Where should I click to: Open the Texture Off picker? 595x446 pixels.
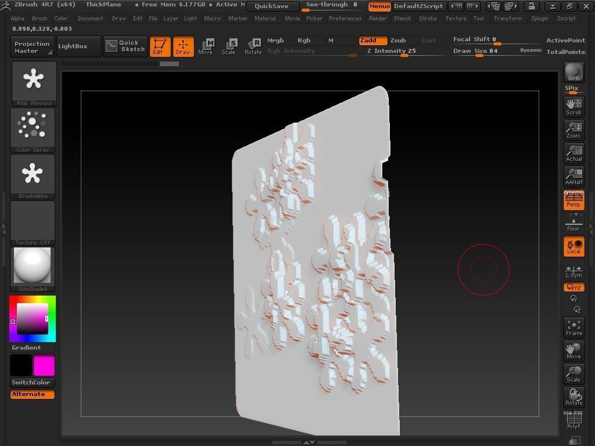click(33, 223)
